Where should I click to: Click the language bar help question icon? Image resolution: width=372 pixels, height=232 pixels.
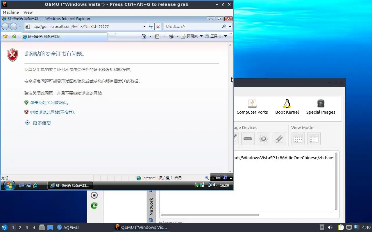coord(225,177)
